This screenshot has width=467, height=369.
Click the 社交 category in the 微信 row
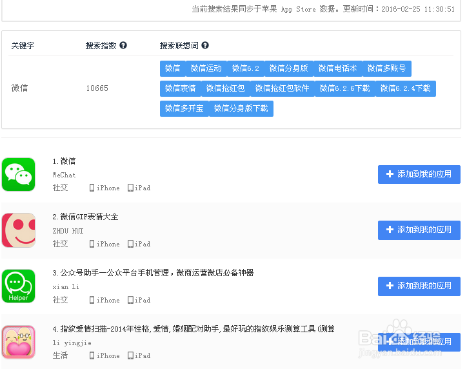click(60, 188)
